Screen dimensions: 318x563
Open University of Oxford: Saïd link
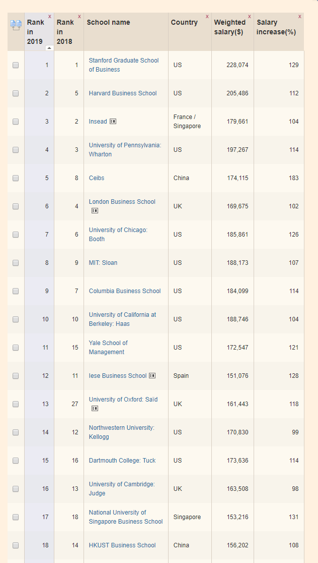click(123, 399)
